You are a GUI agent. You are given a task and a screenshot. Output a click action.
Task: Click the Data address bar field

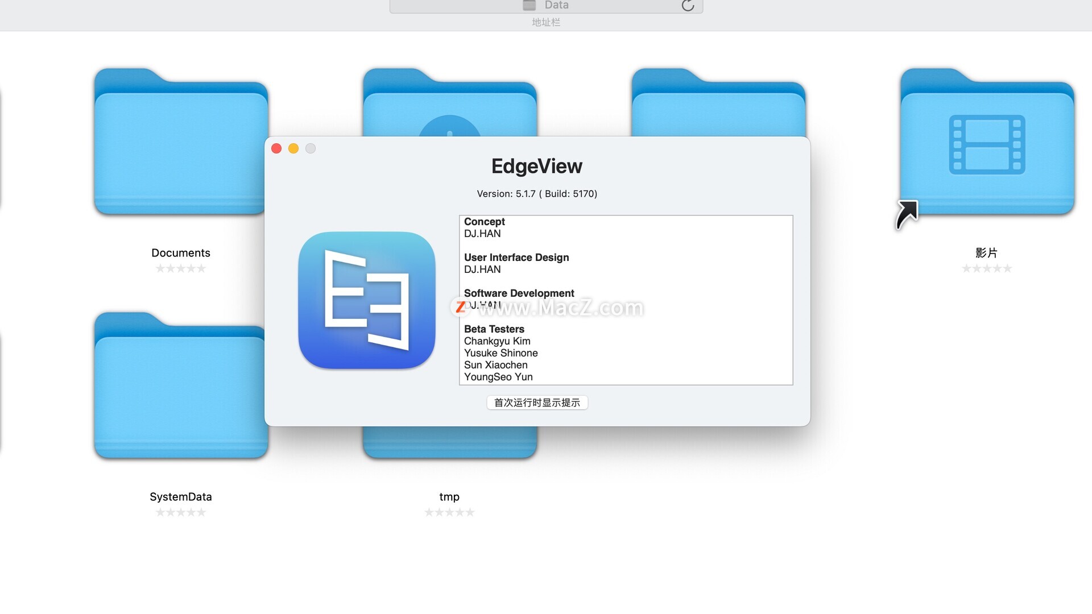tap(546, 6)
